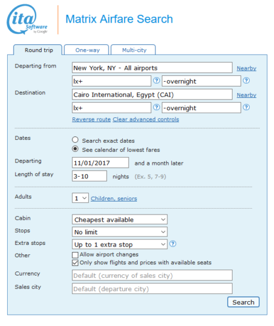The image size is (274, 326).
Task: Expand the Extra stops dropdown
Action: (120, 244)
